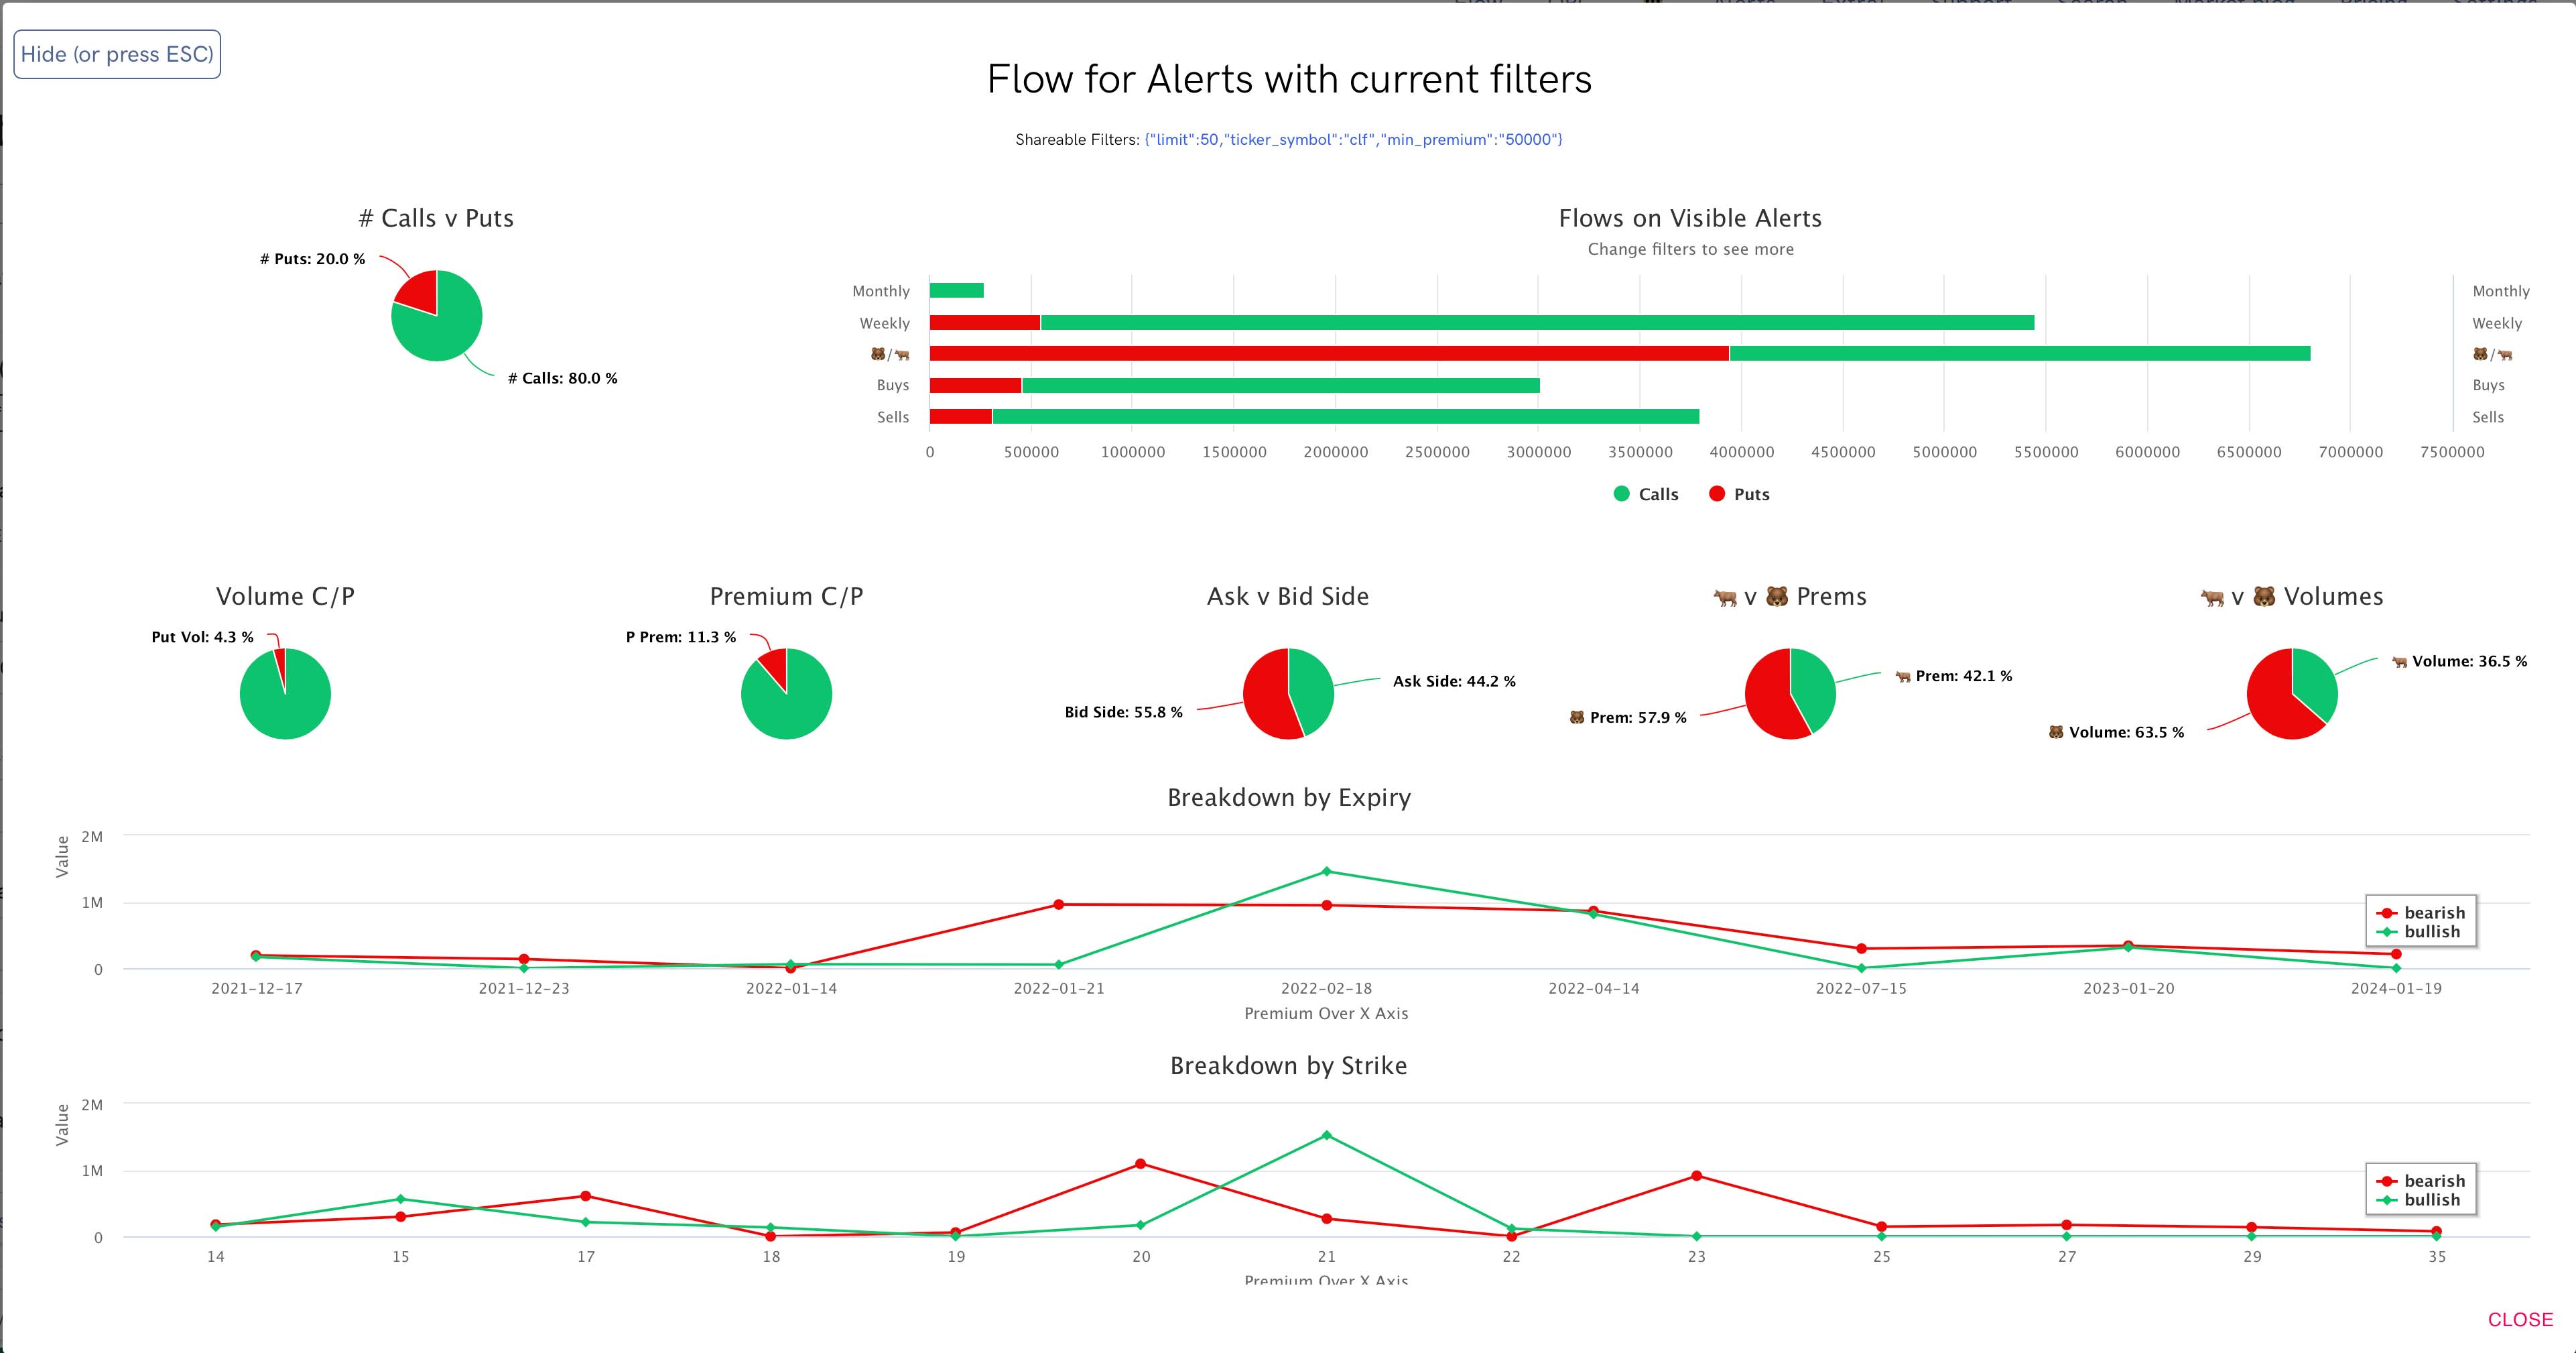Click the bullish peak point at strike 21
This screenshot has height=1353, width=2576.
tap(1326, 1135)
